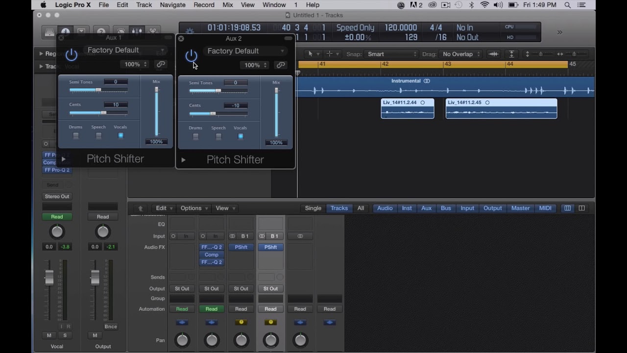
Task: Click the yellow Aux icon on the third mixer strip
Action: pyautogui.click(x=241, y=322)
